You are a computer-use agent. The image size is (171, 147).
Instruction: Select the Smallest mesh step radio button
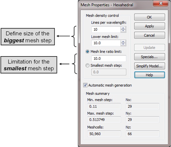click(87, 65)
